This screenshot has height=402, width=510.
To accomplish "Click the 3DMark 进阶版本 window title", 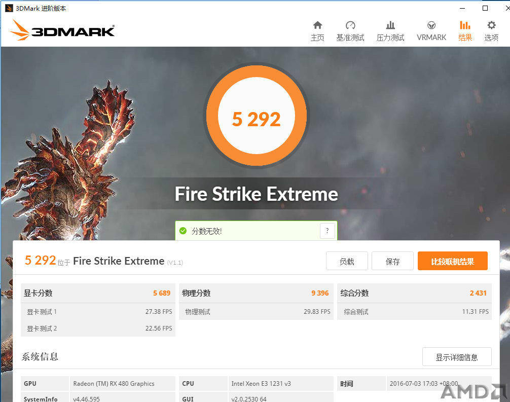I will [x=41, y=8].
